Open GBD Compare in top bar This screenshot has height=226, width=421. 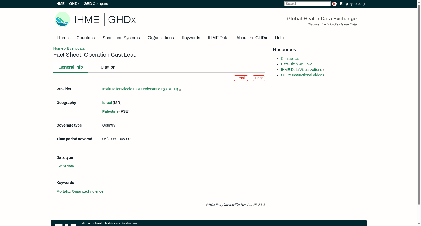pyautogui.click(x=96, y=4)
